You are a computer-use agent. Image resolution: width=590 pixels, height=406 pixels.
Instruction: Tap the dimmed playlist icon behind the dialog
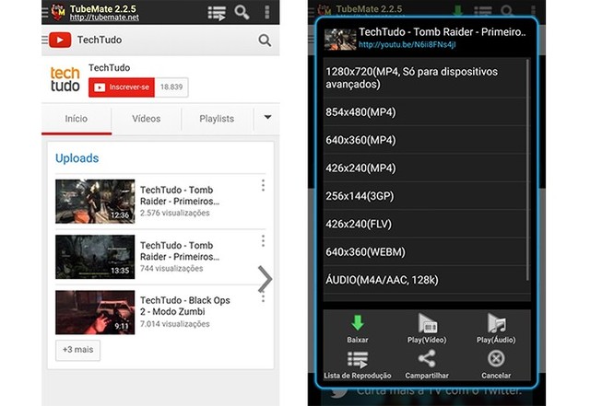click(x=482, y=10)
